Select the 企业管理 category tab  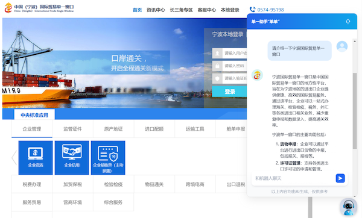[x=32, y=129]
